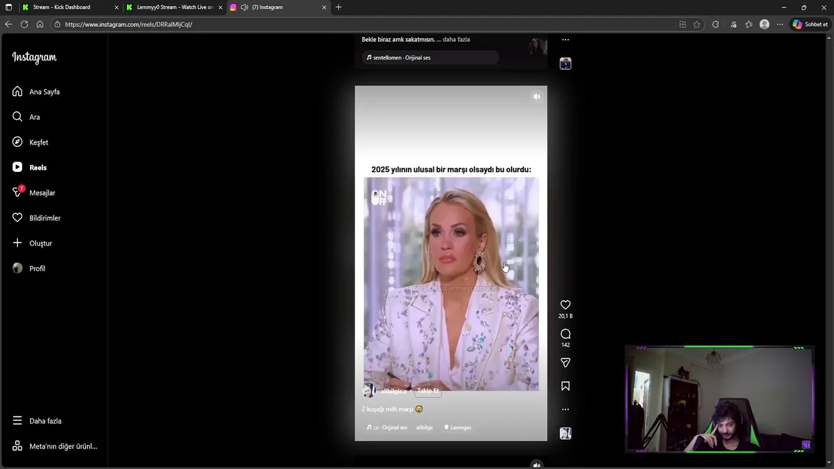The width and height of the screenshot is (834, 469).
Task: Go to browser home page
Action: pyautogui.click(x=40, y=24)
